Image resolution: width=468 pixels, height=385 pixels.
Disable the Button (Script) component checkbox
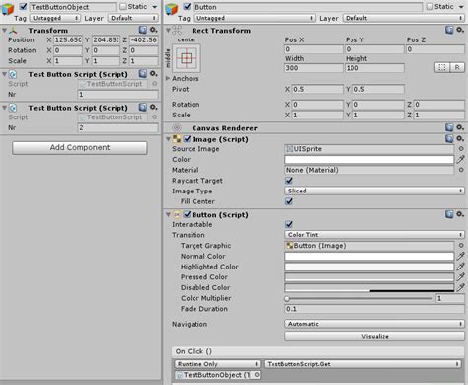coord(188,214)
